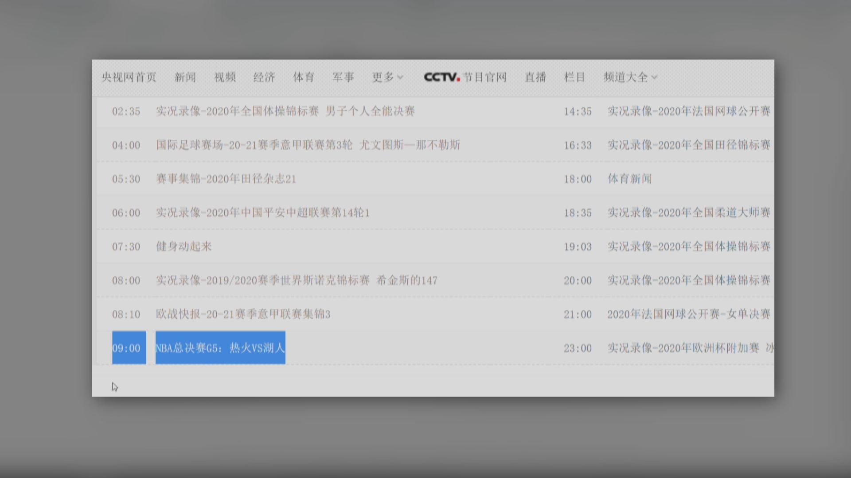Go to the 直播 live page
Viewport: 851px width, 478px height.
(x=535, y=77)
